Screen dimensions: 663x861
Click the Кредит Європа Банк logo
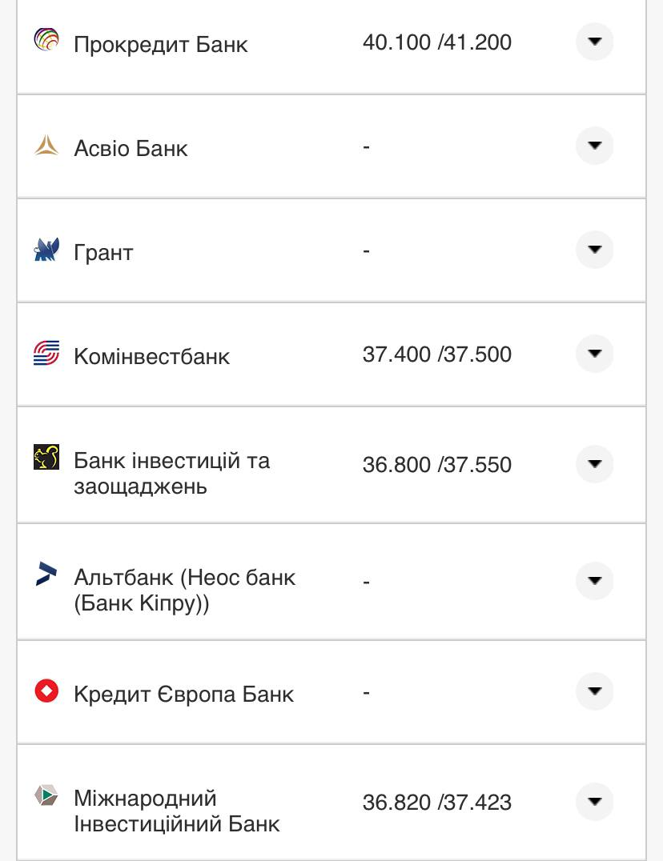tap(46, 691)
